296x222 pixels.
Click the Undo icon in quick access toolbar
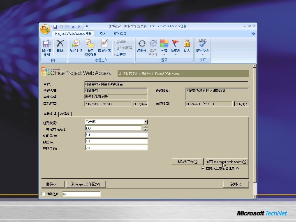[x=61, y=27]
